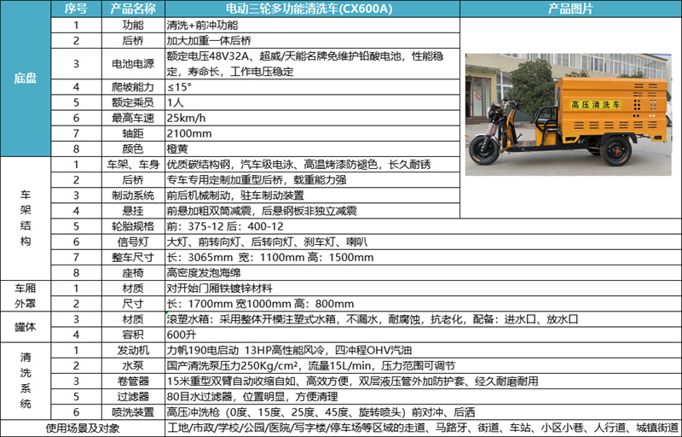Image resolution: width=682 pixels, height=437 pixels.
Task: Select the "轮胎规格" row label cell
Action: click(133, 225)
